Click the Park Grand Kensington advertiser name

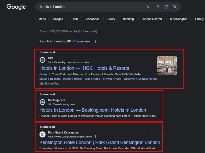63,132
